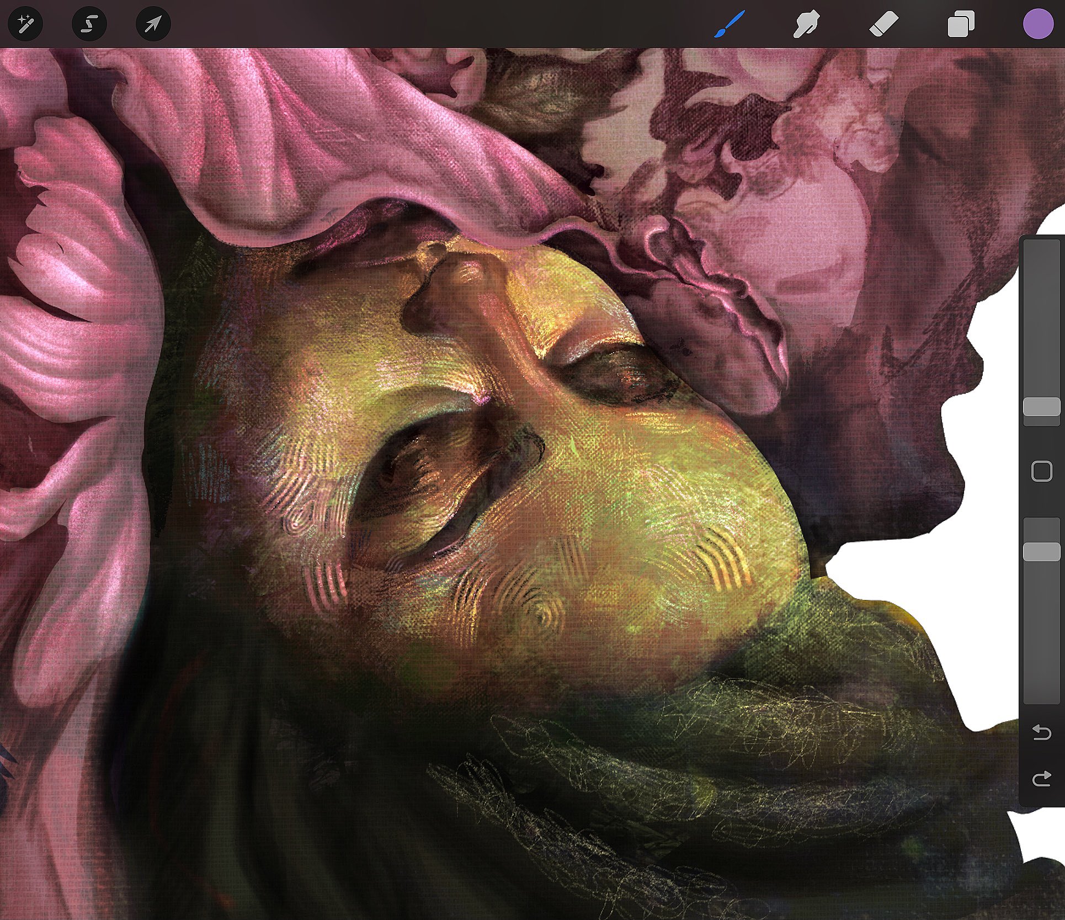Image resolution: width=1065 pixels, height=920 pixels.
Task: Undo the last stroke with the undo arrow
Action: coord(1041,732)
